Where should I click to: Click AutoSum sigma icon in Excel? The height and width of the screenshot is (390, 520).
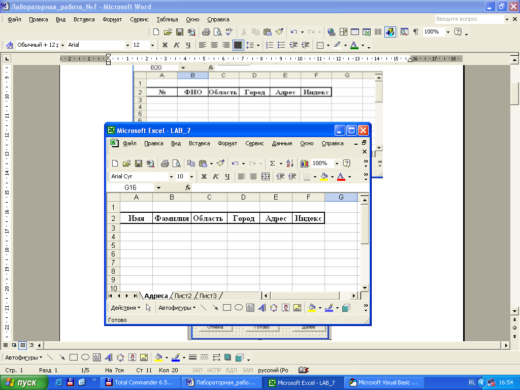coord(272,163)
